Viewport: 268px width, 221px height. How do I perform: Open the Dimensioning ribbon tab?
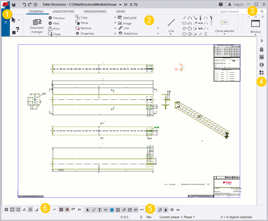[95, 12]
